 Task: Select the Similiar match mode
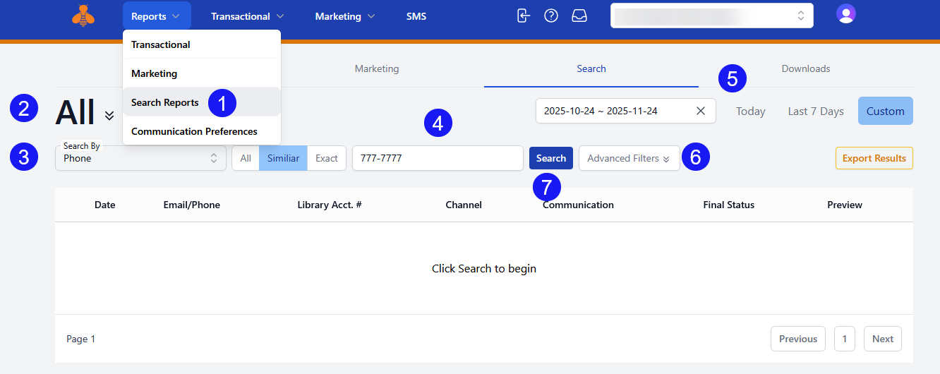(x=283, y=158)
